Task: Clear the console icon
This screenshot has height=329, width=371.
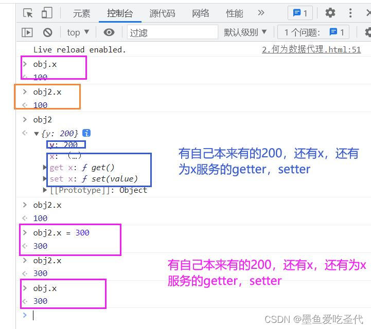Action: coord(47,32)
